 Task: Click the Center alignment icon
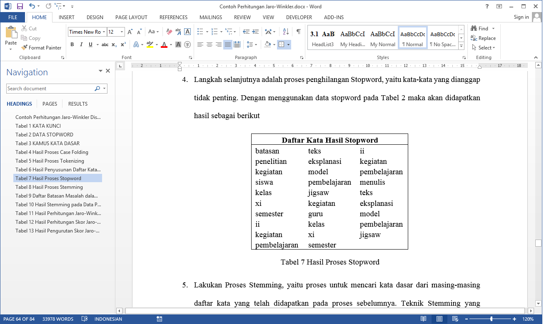[210, 45]
